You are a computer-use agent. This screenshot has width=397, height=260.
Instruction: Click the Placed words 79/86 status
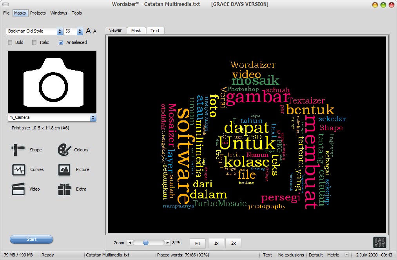(183, 255)
